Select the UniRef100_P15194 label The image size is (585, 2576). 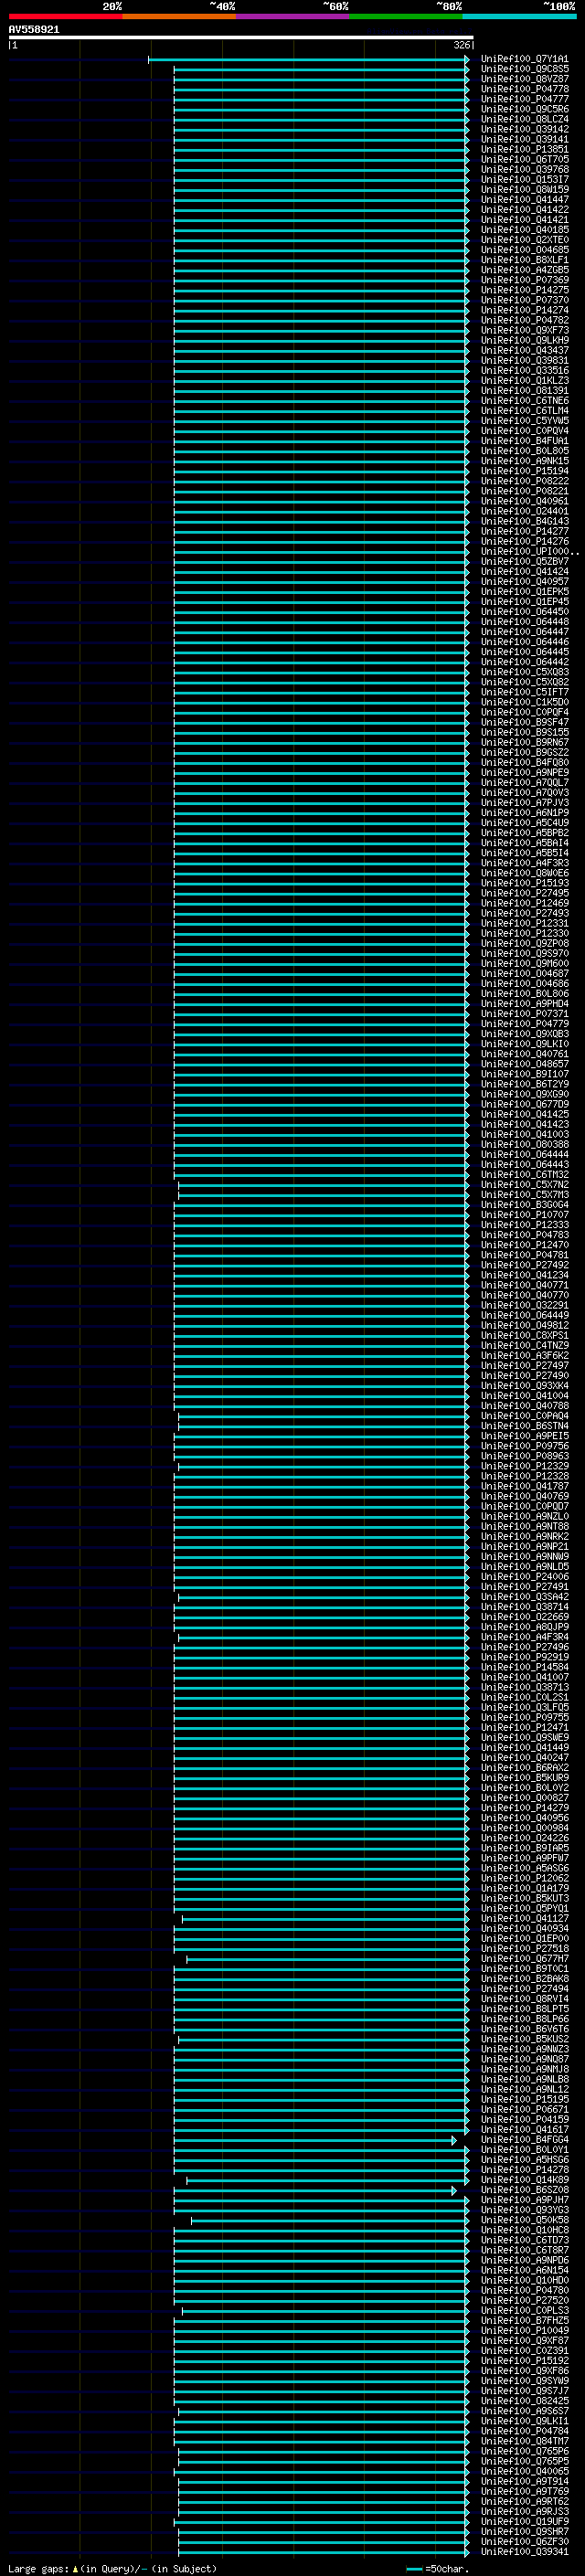524,471
